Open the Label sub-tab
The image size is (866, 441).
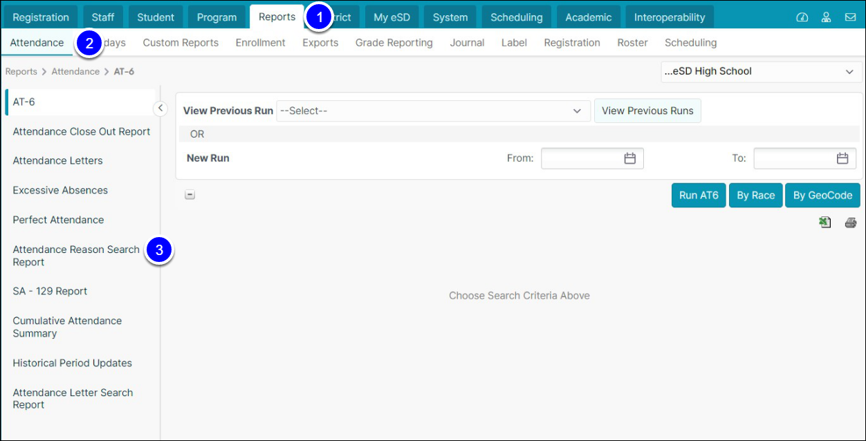point(514,43)
